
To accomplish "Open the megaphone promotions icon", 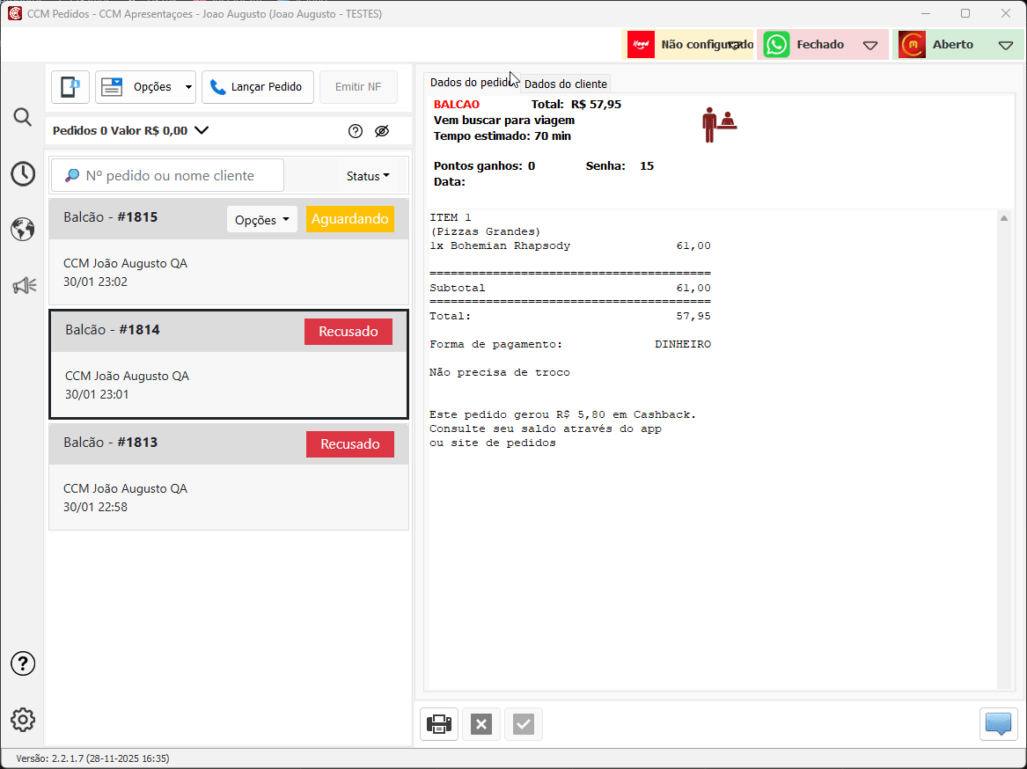I will pyautogui.click(x=24, y=285).
